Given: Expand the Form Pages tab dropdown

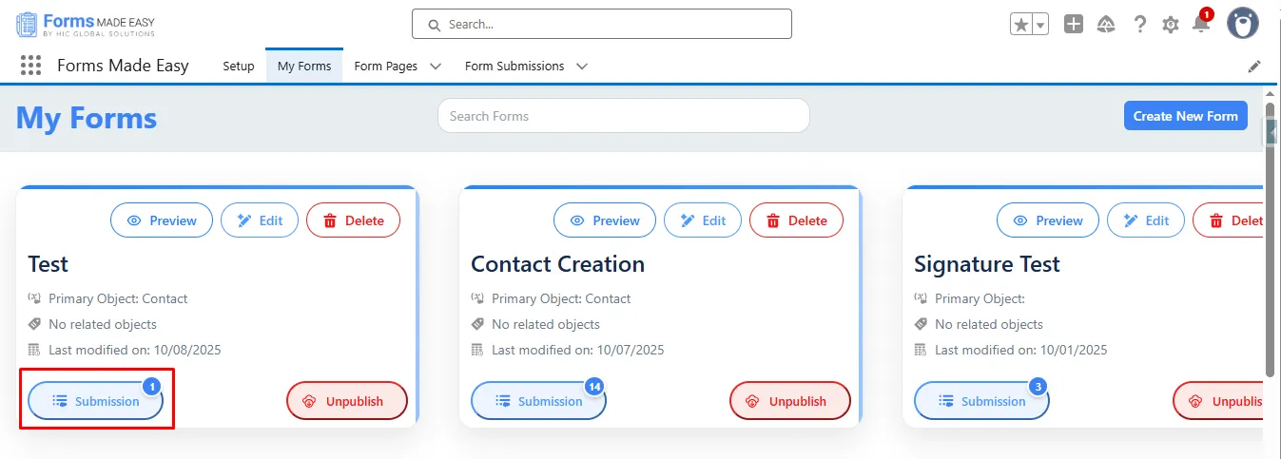Looking at the screenshot, I should (x=436, y=67).
